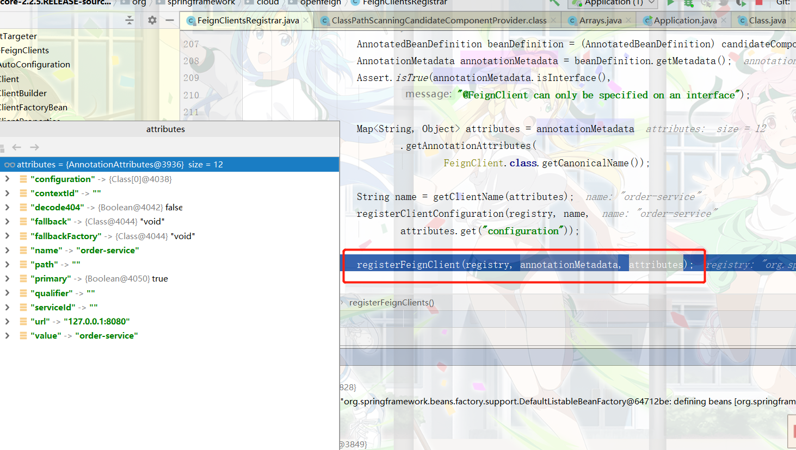Viewport: 796px width, 450px height.
Task: Click the field icon next to "contextId"
Action: (23, 193)
